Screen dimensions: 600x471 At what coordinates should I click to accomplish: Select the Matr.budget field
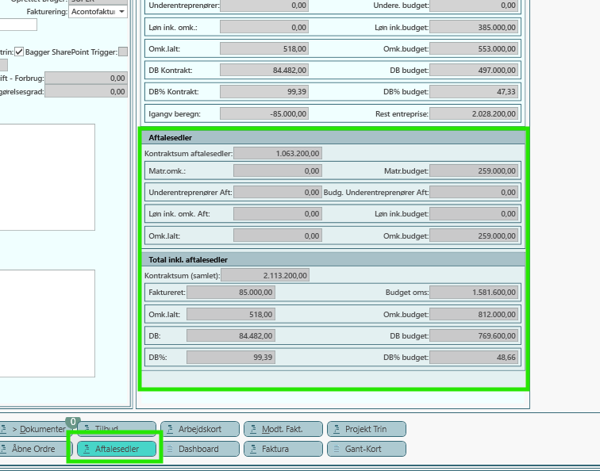[x=474, y=171]
